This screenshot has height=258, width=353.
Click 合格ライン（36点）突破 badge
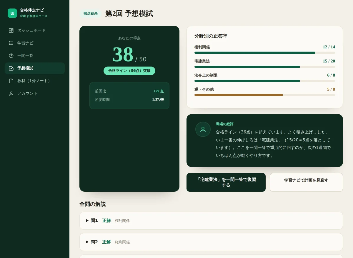pos(129,71)
